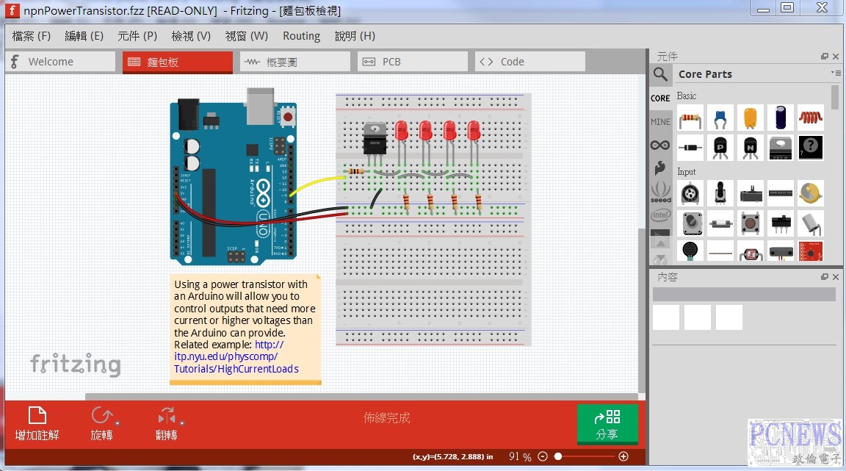Viewport: 846px width, 471px height.
Task: Click the zoom slider handle
Action: tap(558, 456)
